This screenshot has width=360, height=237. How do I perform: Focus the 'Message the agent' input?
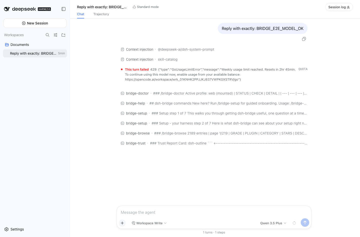click(x=214, y=212)
